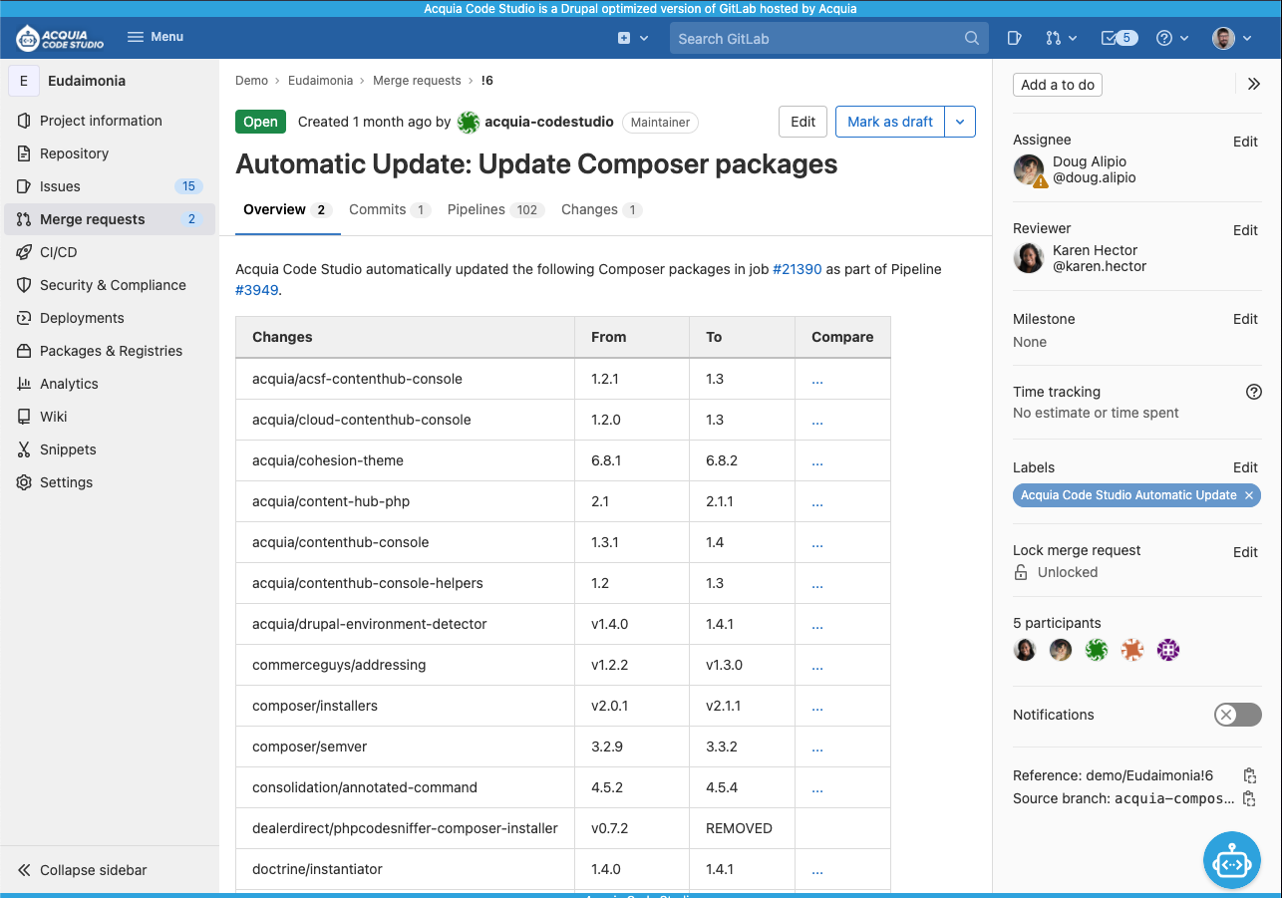
Task: Click the Acquia Code Studio logo
Action: point(60,38)
